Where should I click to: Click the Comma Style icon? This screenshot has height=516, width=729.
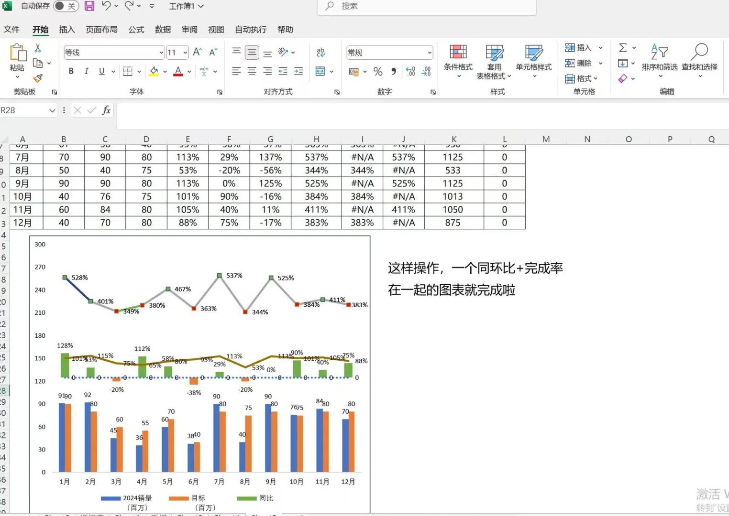click(394, 72)
